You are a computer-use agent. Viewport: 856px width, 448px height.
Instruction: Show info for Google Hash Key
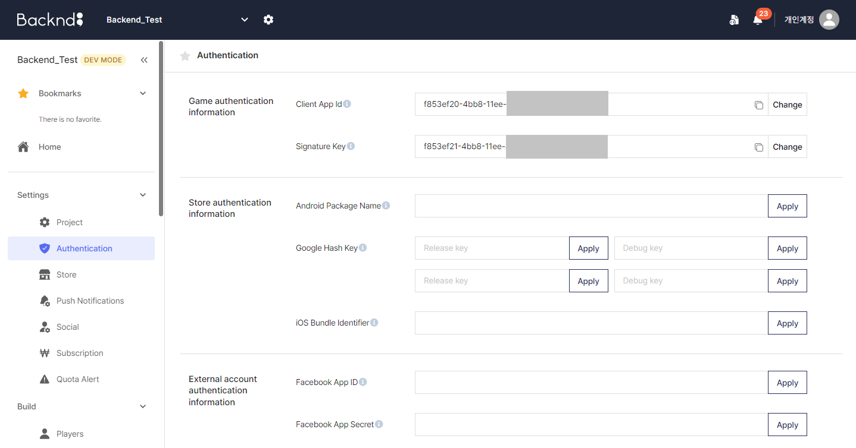(363, 248)
